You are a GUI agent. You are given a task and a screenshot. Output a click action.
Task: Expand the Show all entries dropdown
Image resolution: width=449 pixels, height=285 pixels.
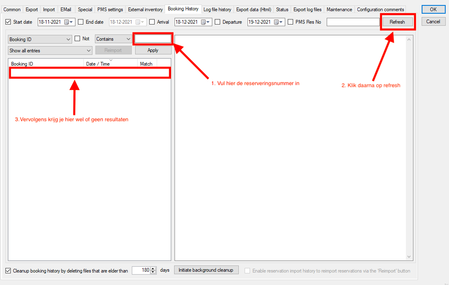(x=50, y=51)
